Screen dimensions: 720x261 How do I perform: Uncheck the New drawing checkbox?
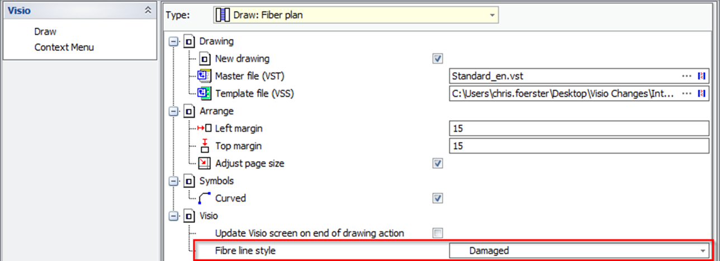(x=438, y=59)
